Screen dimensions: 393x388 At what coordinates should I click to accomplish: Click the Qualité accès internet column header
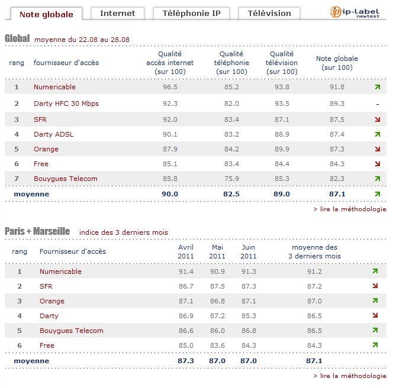[x=170, y=63]
